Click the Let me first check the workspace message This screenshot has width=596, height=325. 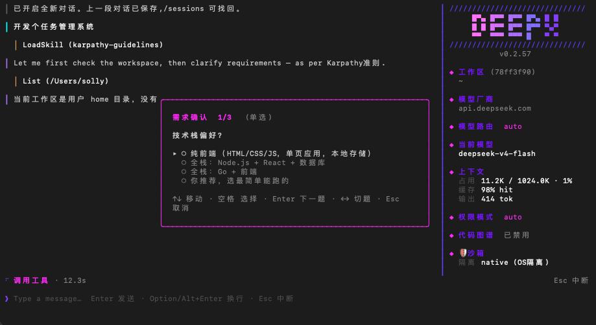coord(200,63)
